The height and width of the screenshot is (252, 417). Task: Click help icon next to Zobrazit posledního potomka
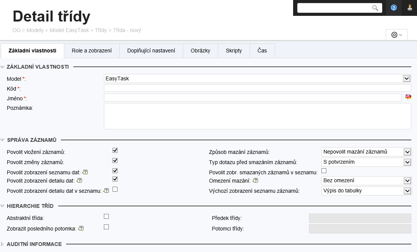[x=80, y=229]
